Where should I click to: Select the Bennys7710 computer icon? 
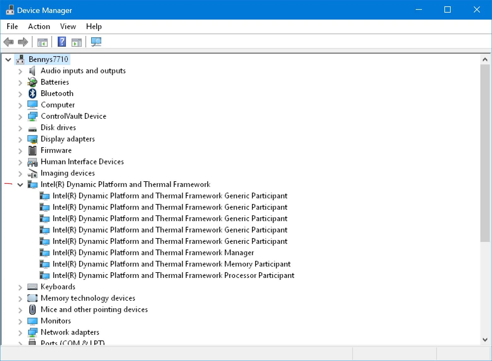(20, 59)
